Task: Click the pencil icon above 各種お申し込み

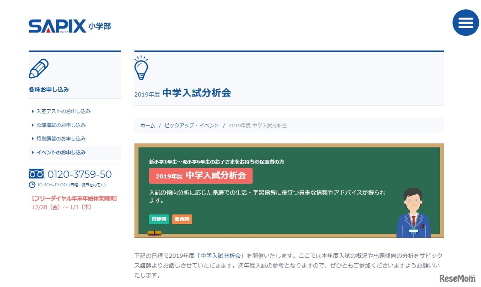Action: click(39, 69)
